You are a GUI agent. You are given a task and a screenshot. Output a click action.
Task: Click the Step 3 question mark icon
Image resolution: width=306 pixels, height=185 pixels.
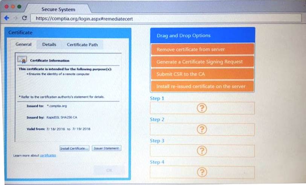coord(202,151)
